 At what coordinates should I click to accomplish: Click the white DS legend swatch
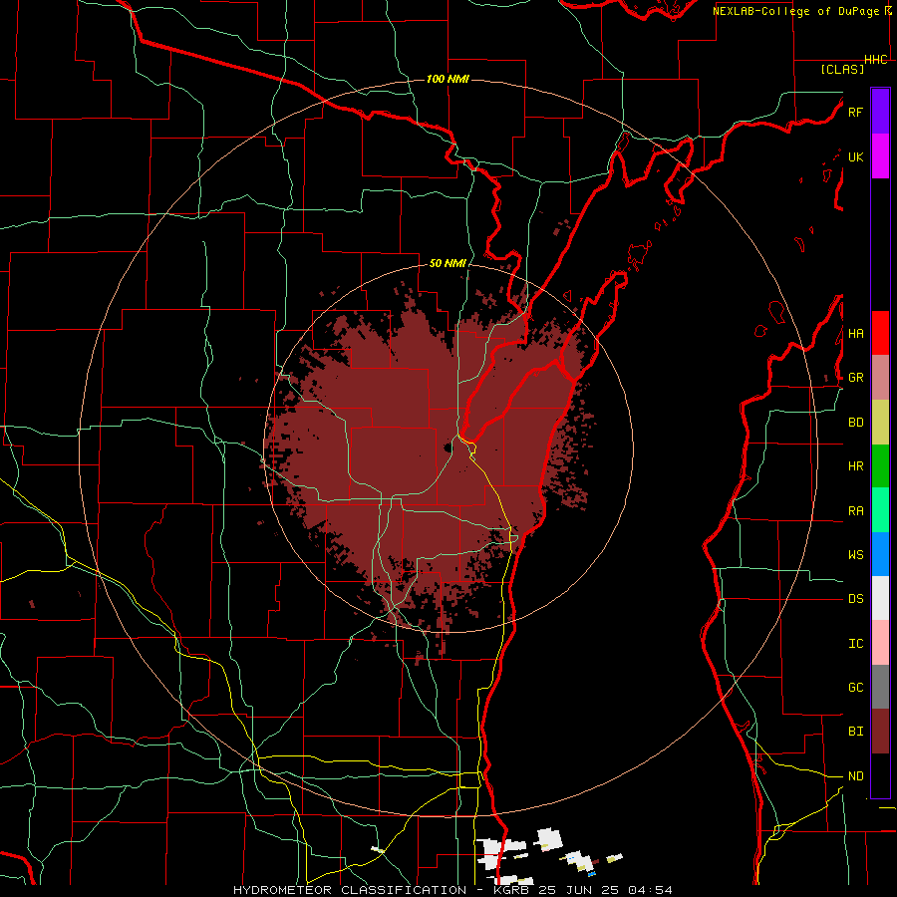tap(880, 598)
